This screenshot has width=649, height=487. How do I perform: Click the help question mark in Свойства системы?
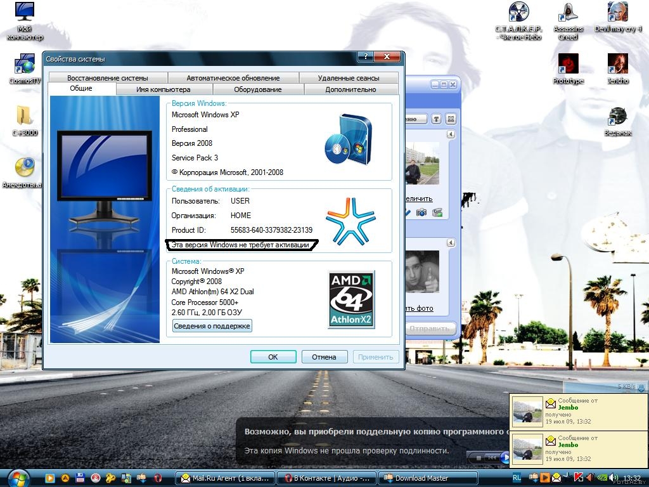coord(366,56)
